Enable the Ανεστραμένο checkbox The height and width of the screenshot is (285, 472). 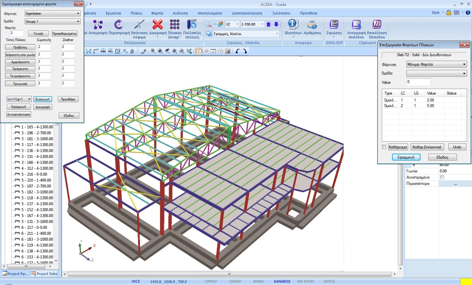point(442,177)
